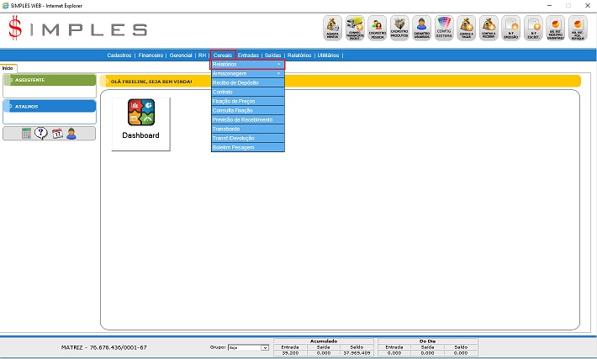Select Recibo de Depósito menu entry
Image resolution: width=597 pixels, height=359 pixels.
click(248, 83)
